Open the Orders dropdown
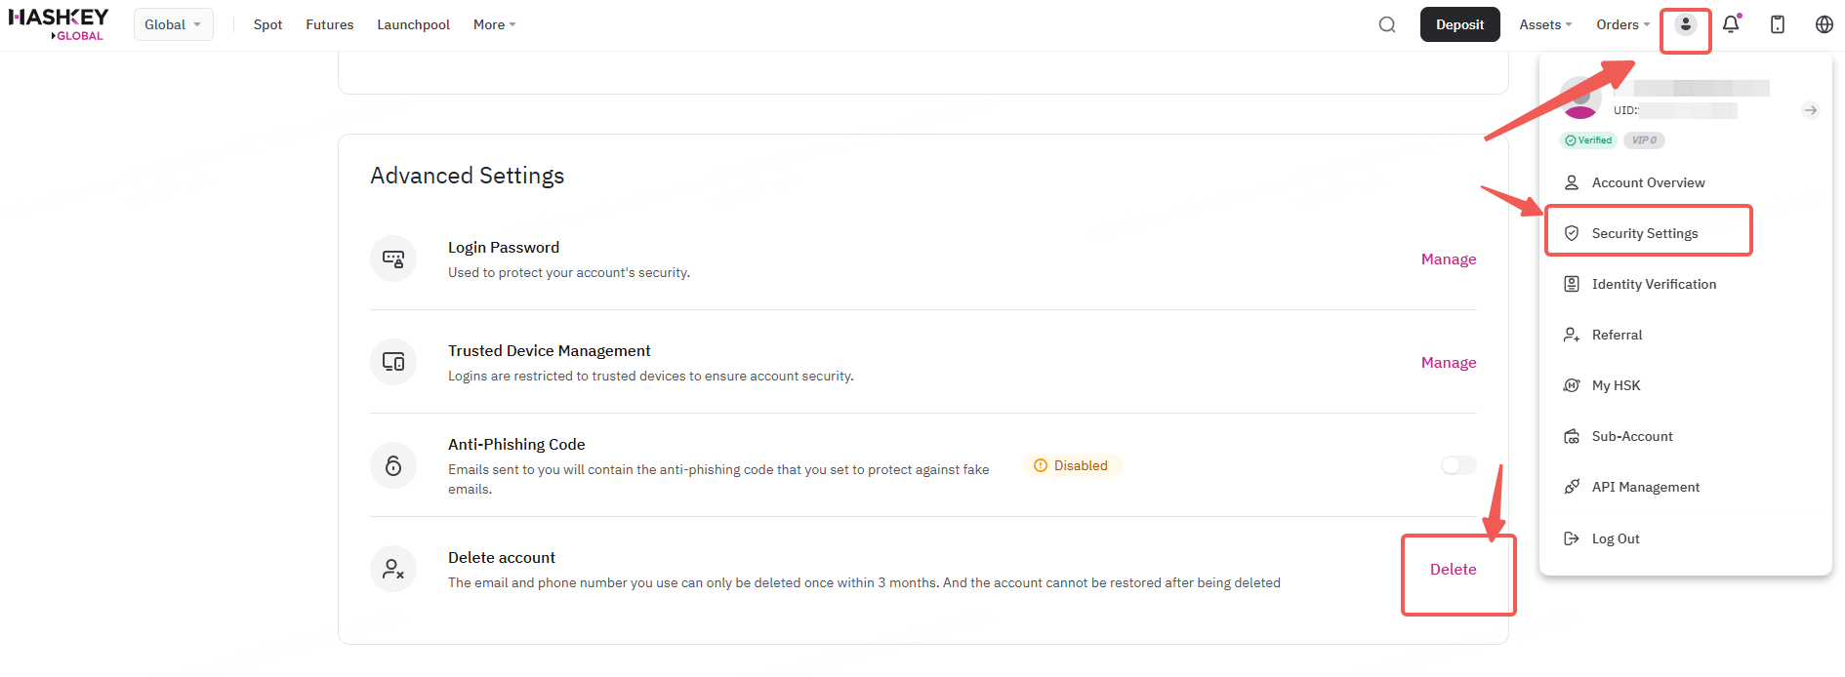Screen dimensions: 1845x677 click(x=1622, y=24)
